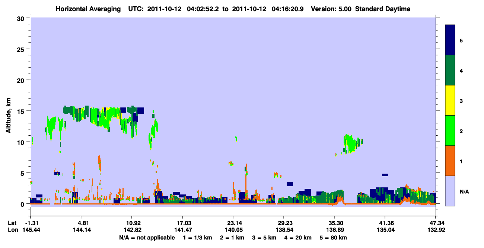Click the '2 = 1 km' legend note

coord(233,238)
